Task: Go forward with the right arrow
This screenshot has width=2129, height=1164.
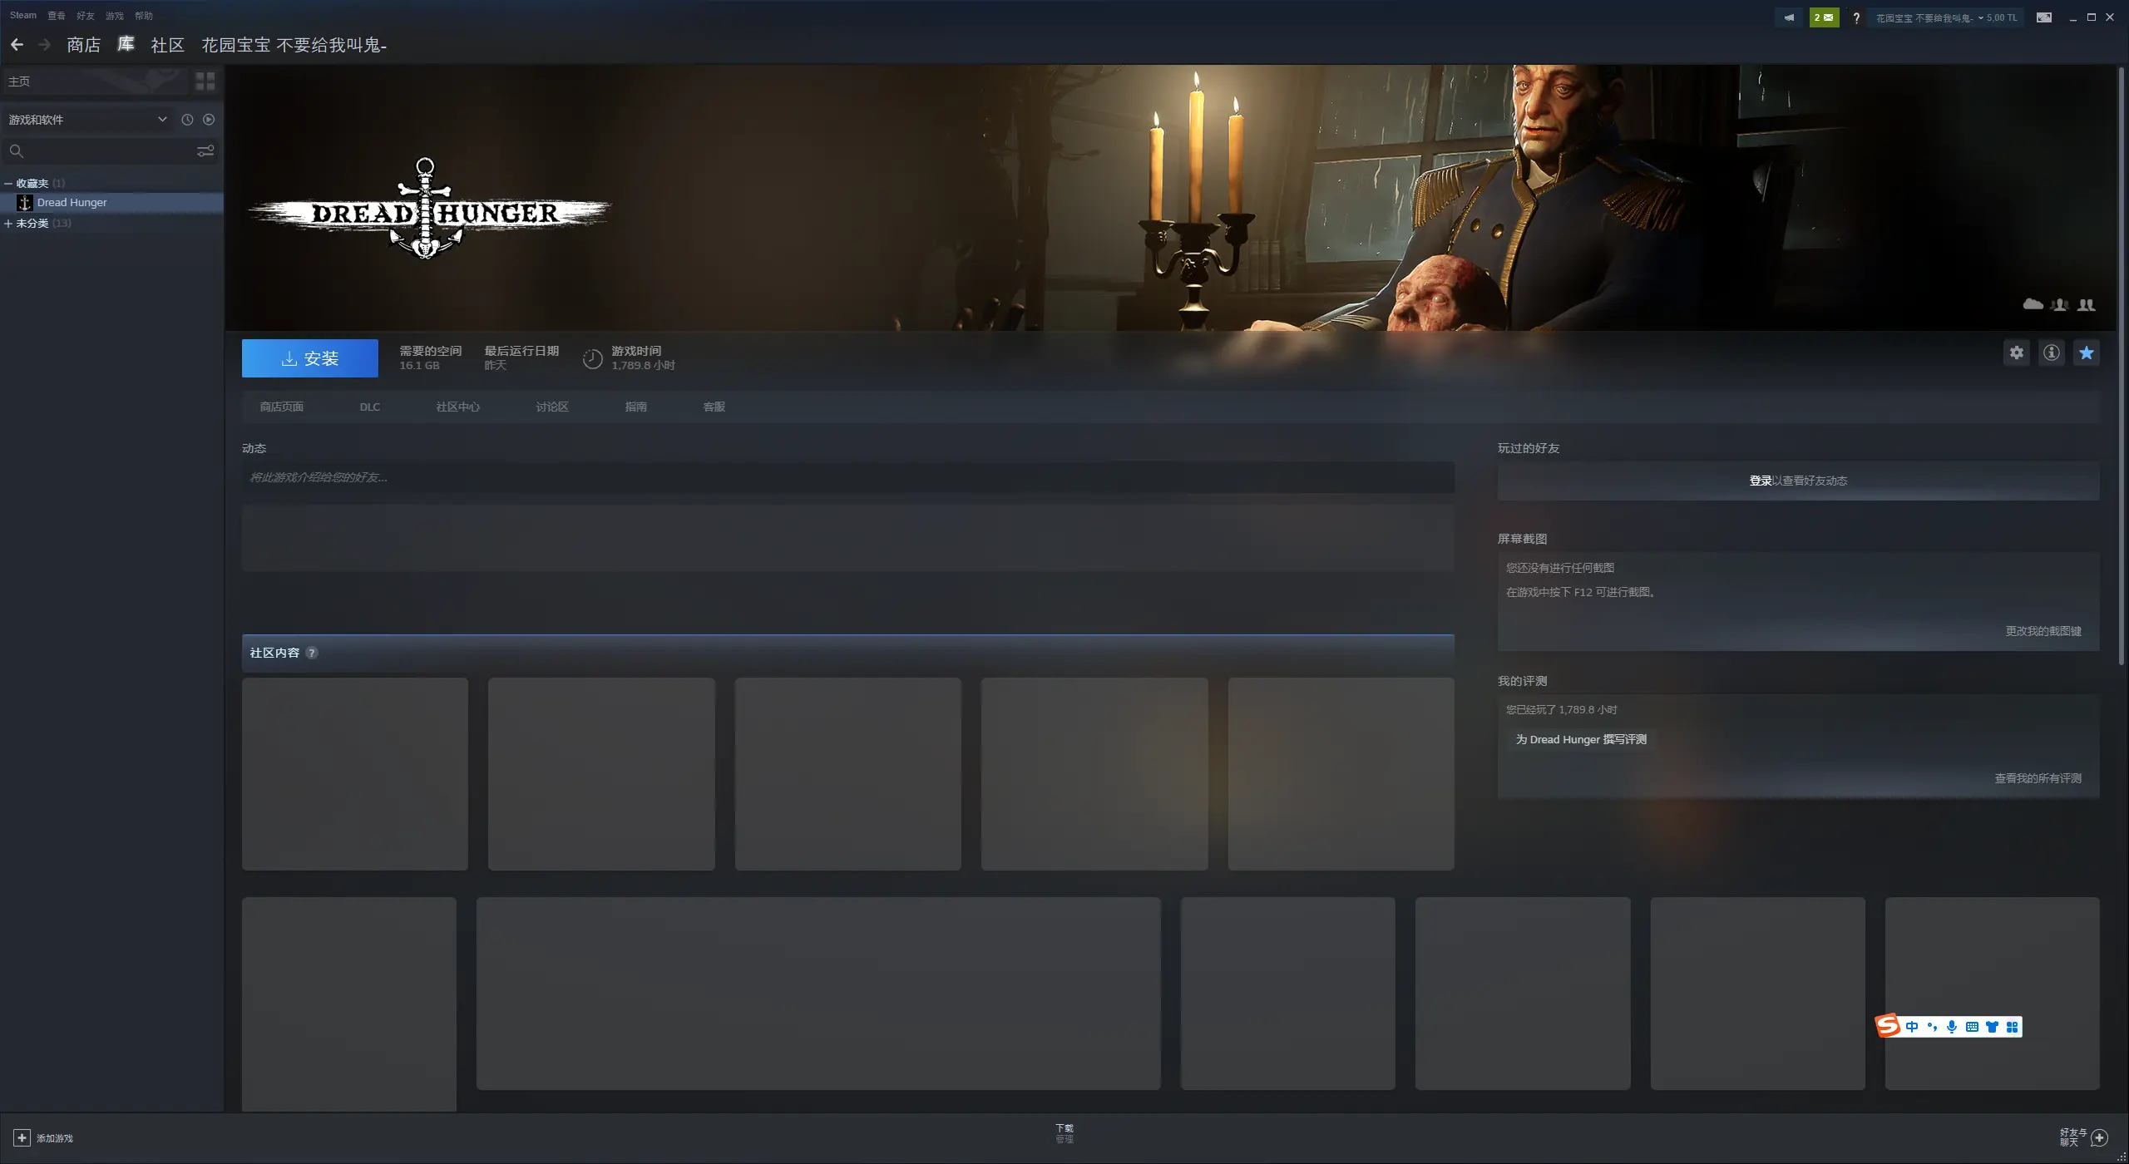Action: [x=45, y=45]
